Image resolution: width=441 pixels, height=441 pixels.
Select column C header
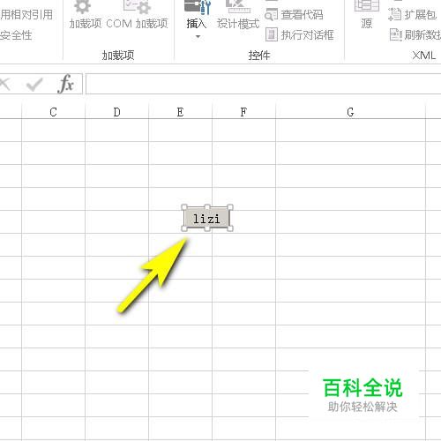(53, 112)
